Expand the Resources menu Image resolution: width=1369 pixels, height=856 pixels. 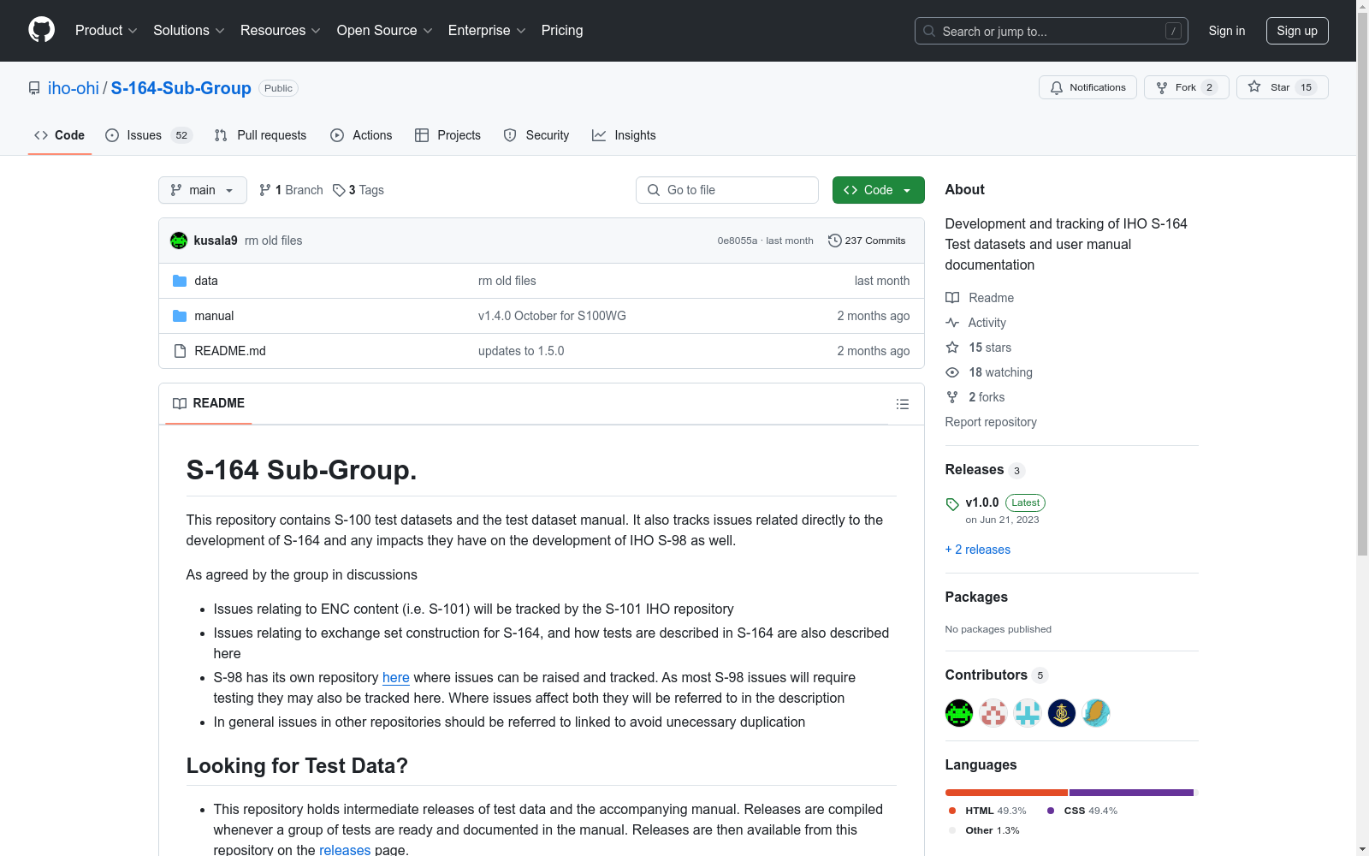[281, 31]
